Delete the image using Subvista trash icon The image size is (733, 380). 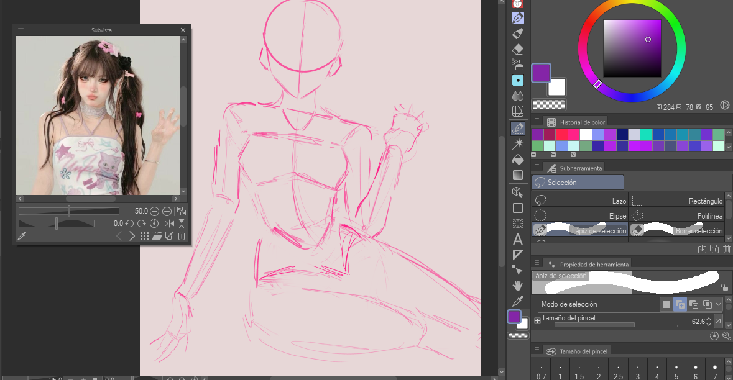[x=182, y=236]
